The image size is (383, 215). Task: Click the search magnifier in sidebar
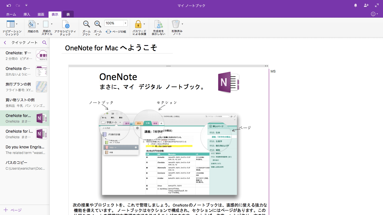point(44,43)
